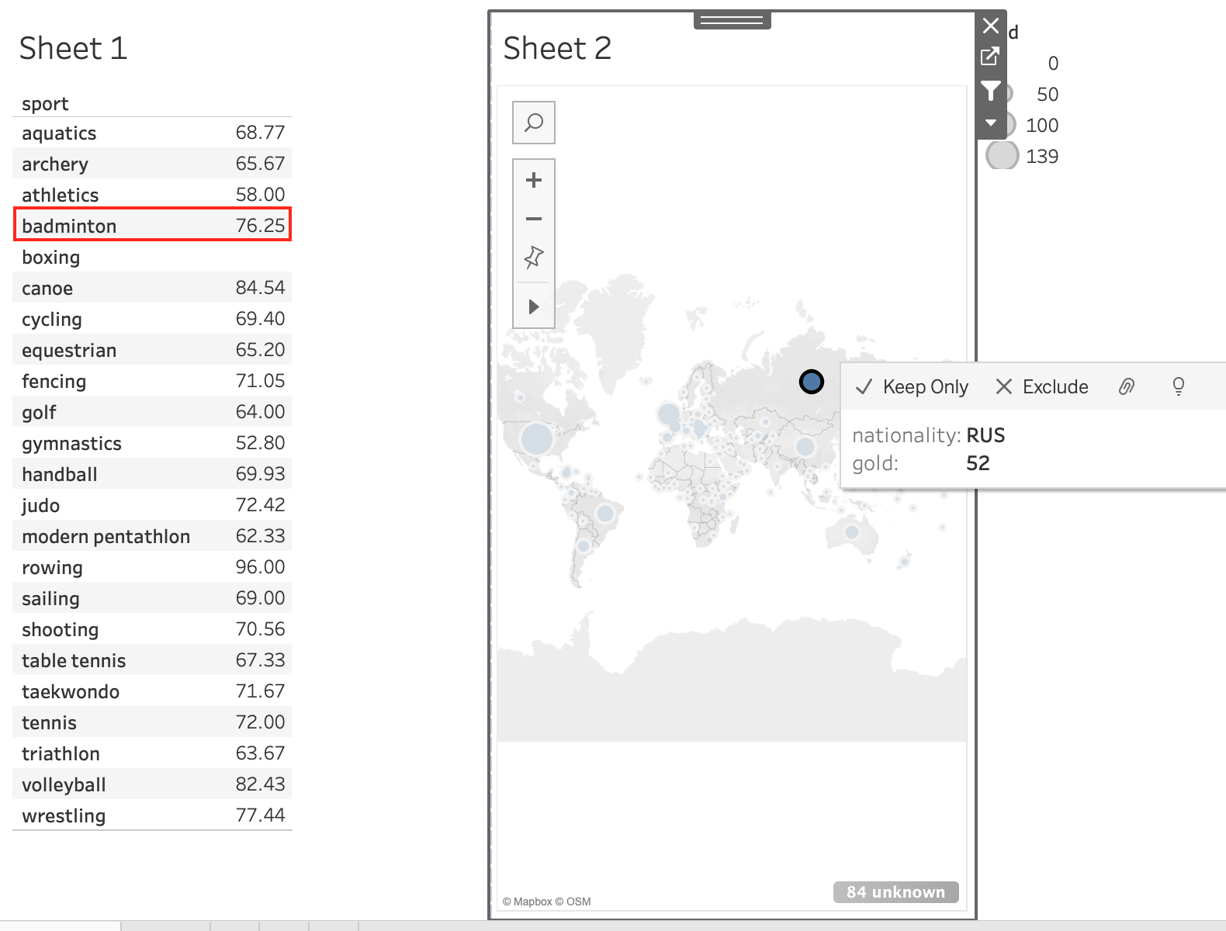Select the badminton row in Sheet 1
The height and width of the screenshot is (931, 1226).
coord(152,225)
